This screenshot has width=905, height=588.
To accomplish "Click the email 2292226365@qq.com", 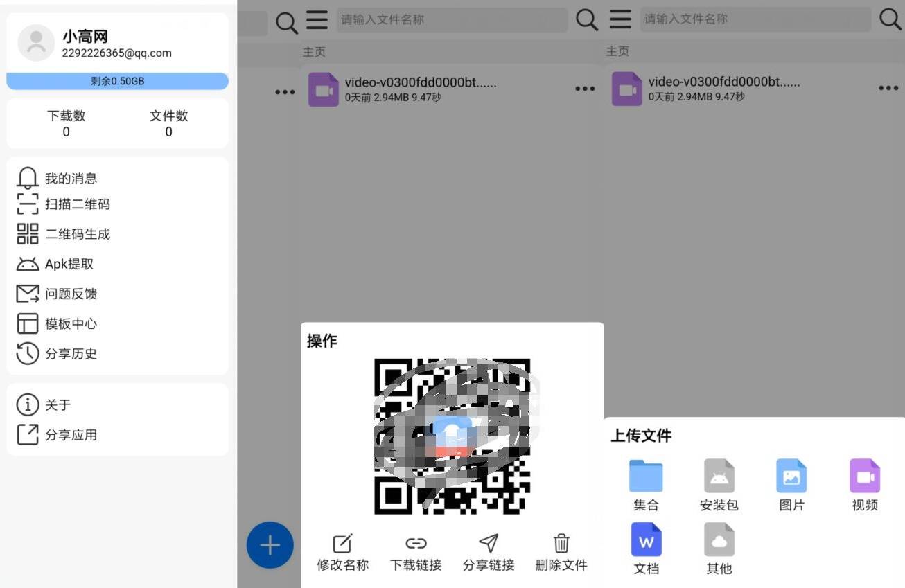I will point(116,53).
